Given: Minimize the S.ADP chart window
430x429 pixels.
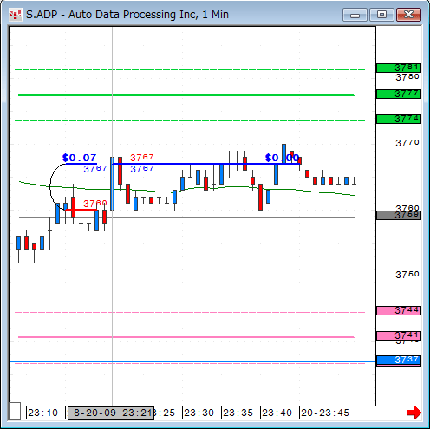Looking at the screenshot, I should click(x=355, y=15).
